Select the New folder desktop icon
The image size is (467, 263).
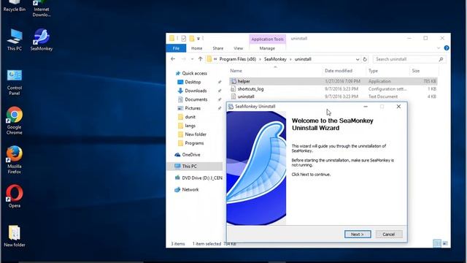(x=15, y=236)
